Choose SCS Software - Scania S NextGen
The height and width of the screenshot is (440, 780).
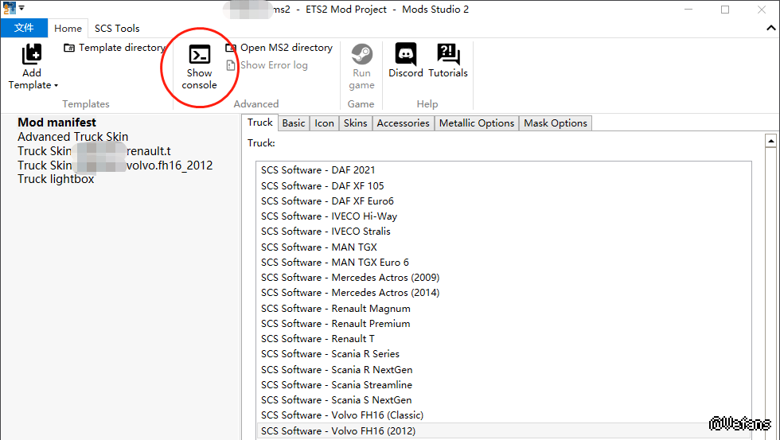coord(336,400)
